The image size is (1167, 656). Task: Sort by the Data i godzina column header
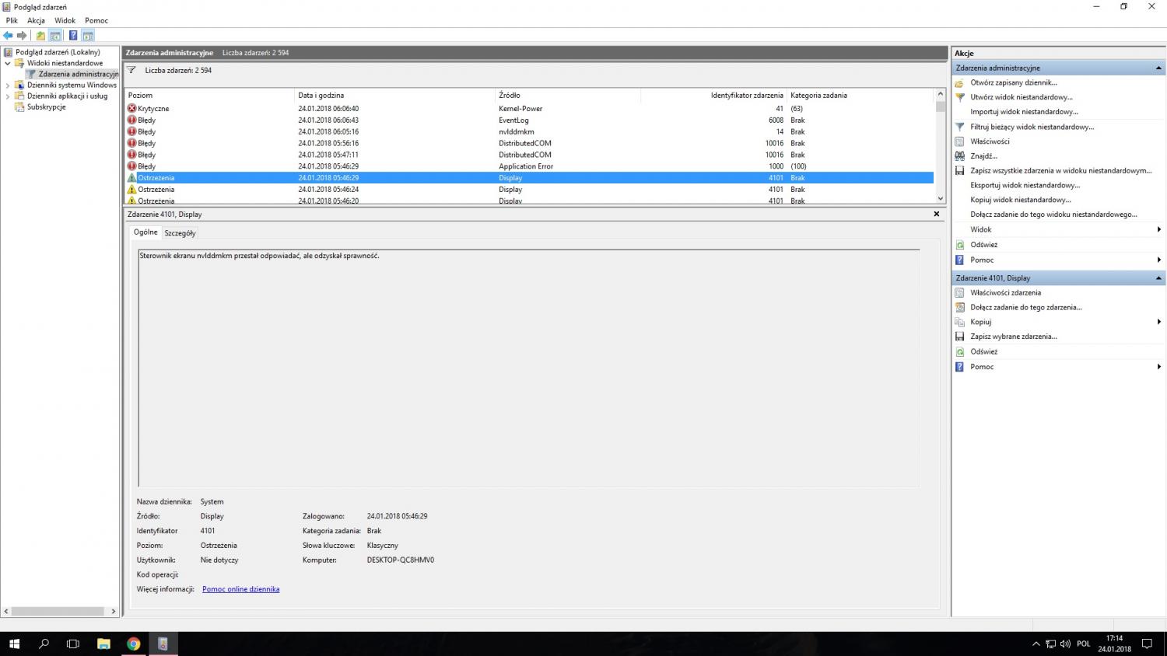321,96
